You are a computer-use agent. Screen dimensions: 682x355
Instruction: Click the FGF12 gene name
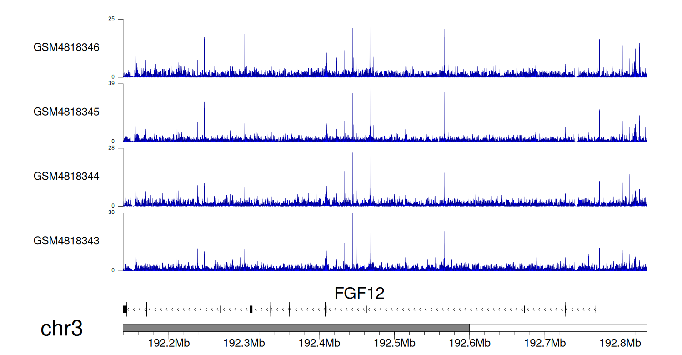click(x=359, y=293)
